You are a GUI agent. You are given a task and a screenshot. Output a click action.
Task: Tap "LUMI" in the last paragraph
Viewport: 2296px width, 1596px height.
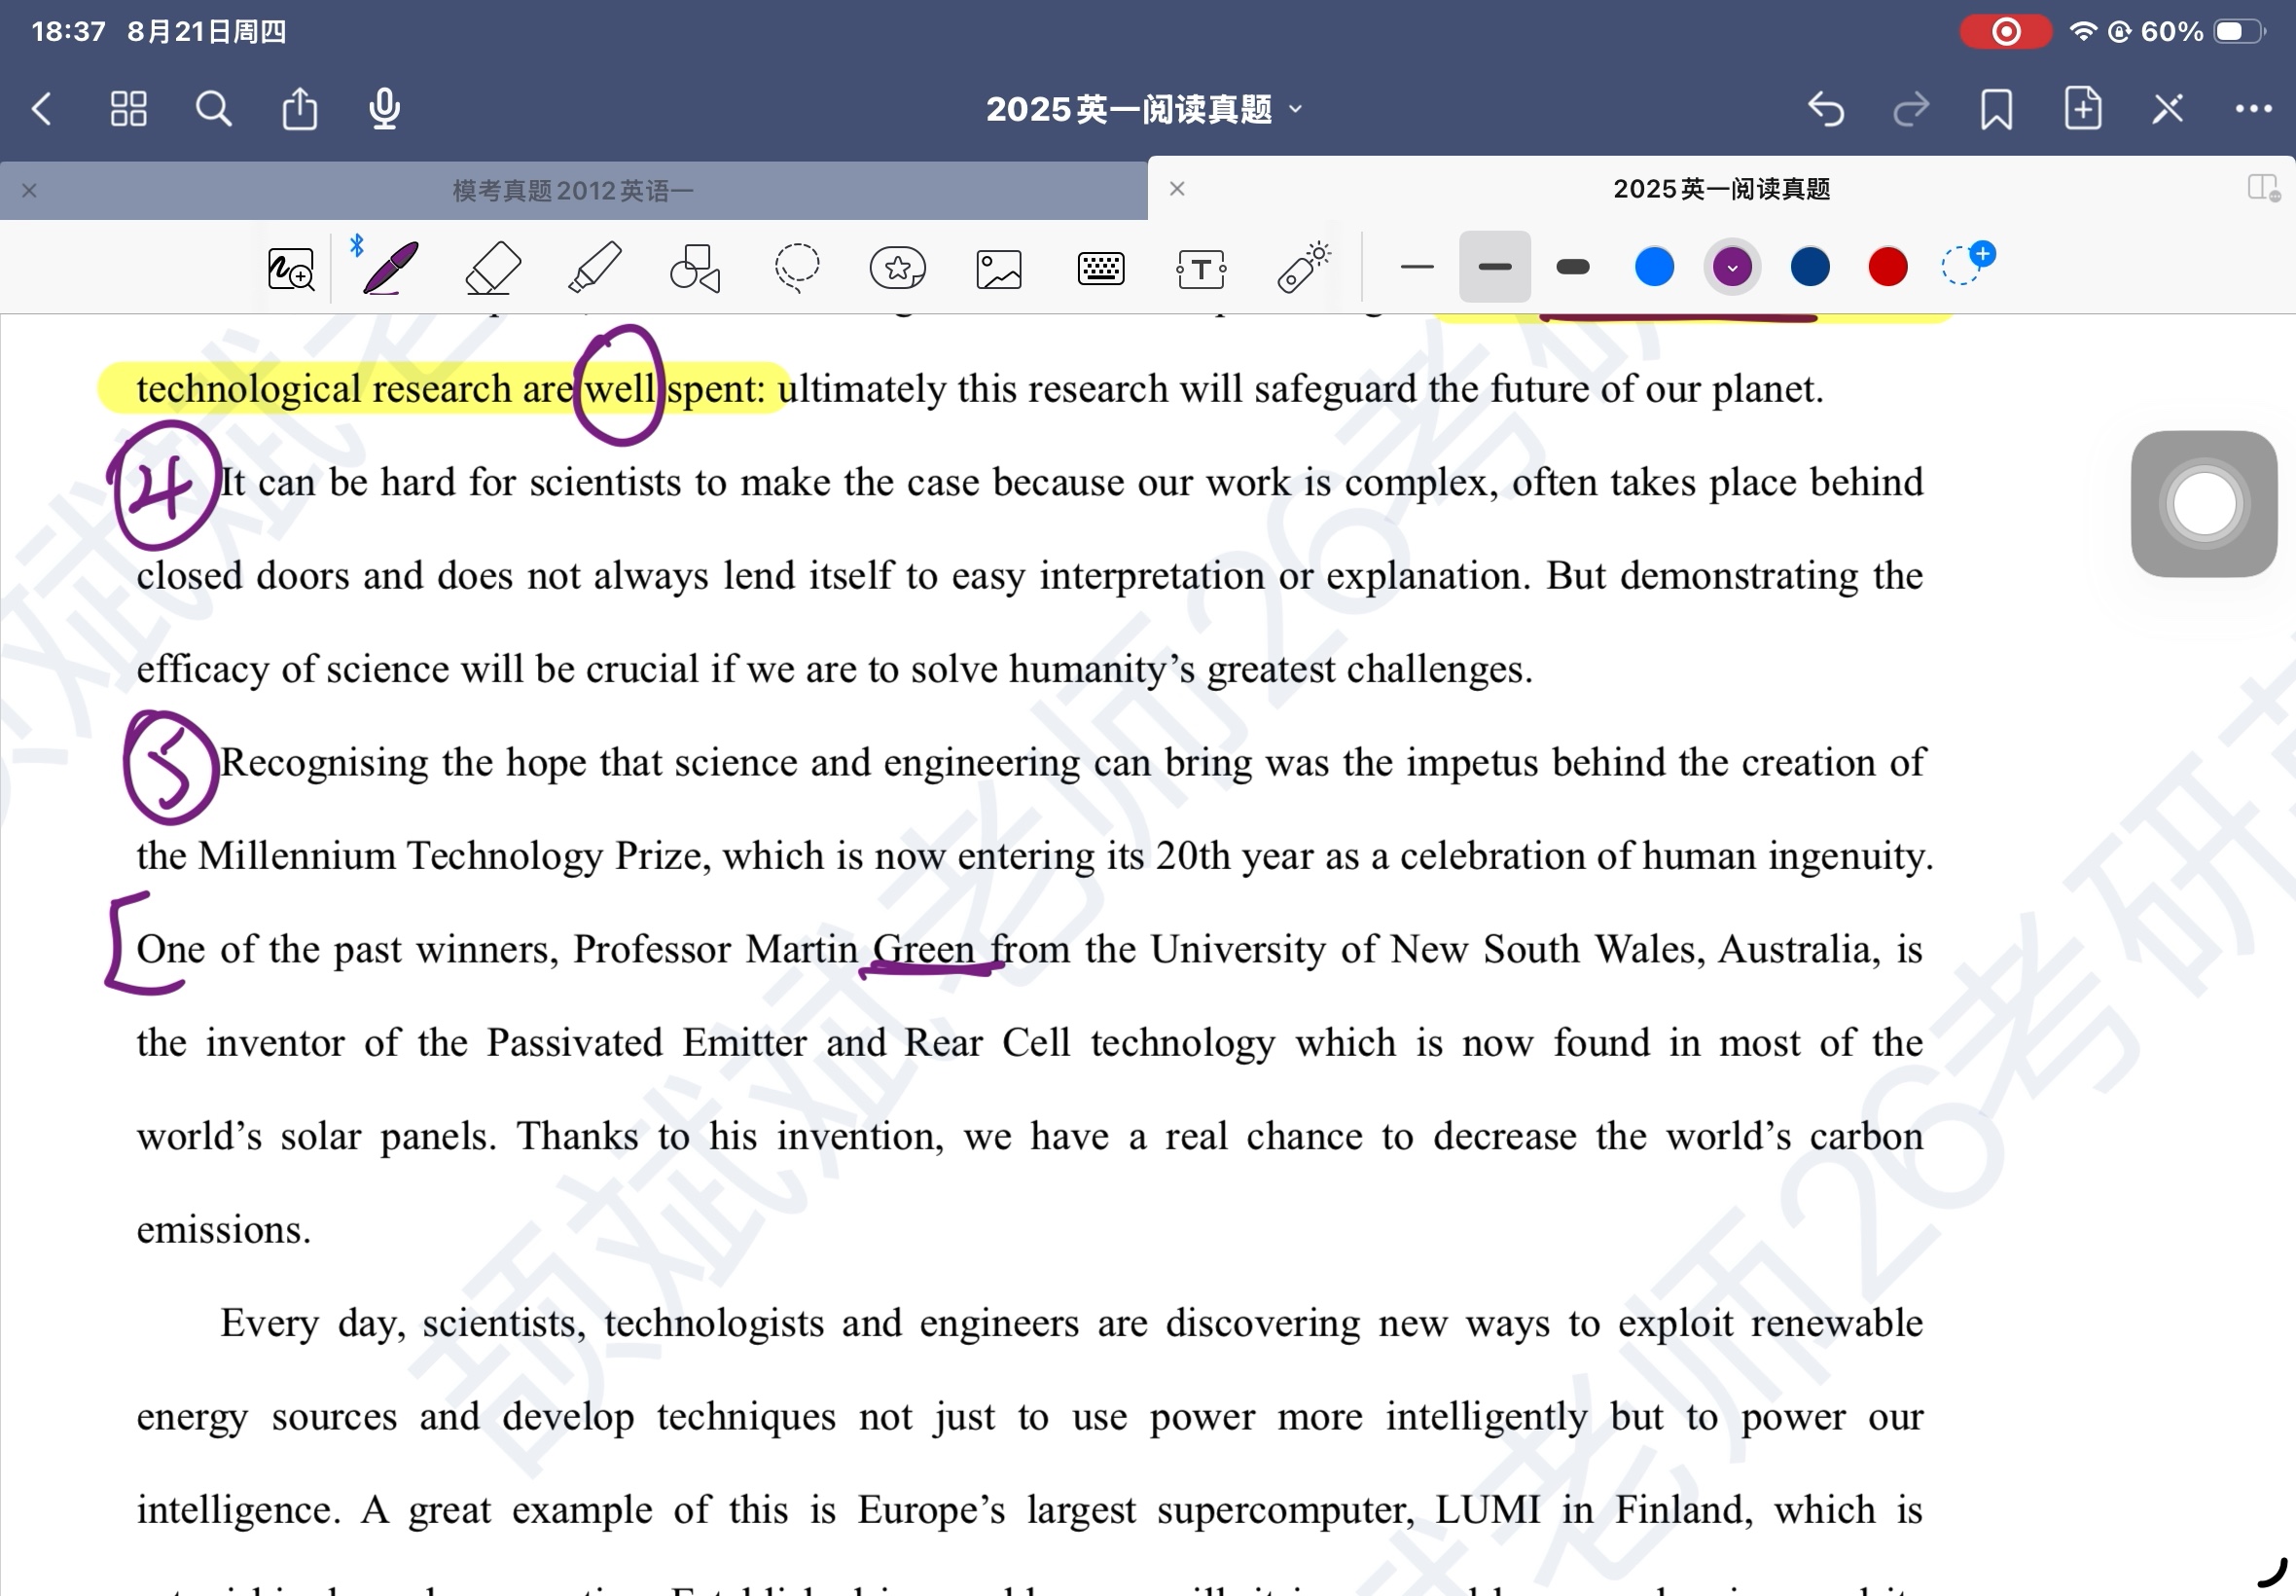click(1488, 1509)
